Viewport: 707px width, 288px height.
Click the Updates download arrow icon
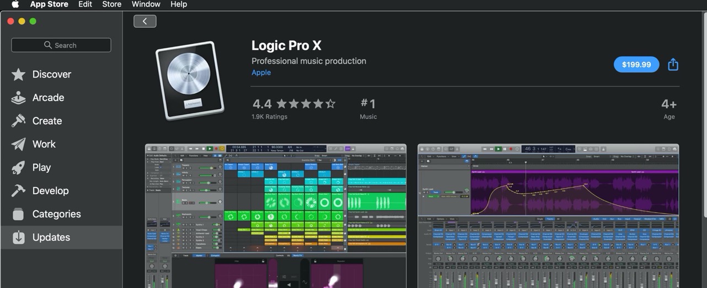pyautogui.click(x=18, y=237)
